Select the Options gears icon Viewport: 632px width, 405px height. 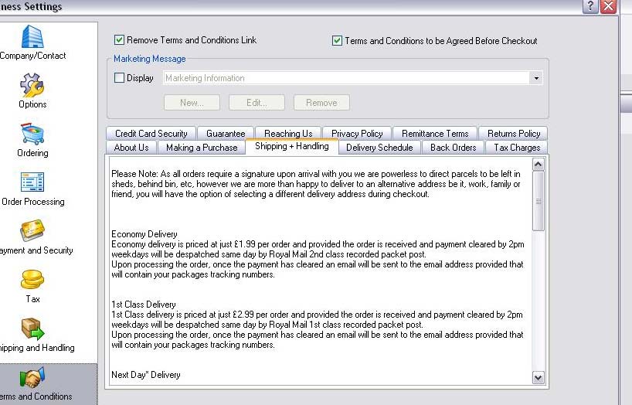click(32, 85)
